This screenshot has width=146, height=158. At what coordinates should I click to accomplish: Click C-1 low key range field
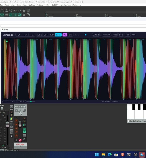pos(6,102)
